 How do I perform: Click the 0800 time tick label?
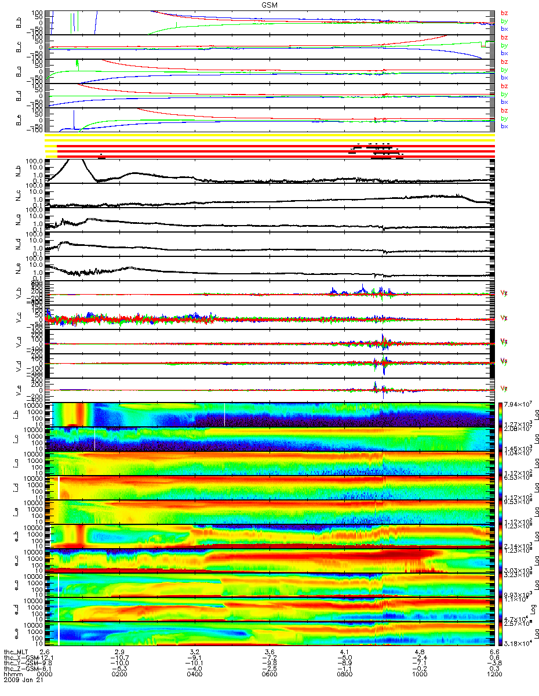tap(344, 675)
